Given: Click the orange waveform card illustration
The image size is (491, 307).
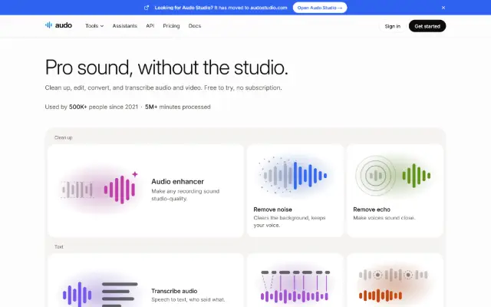Looking at the screenshot, I should (394, 285).
